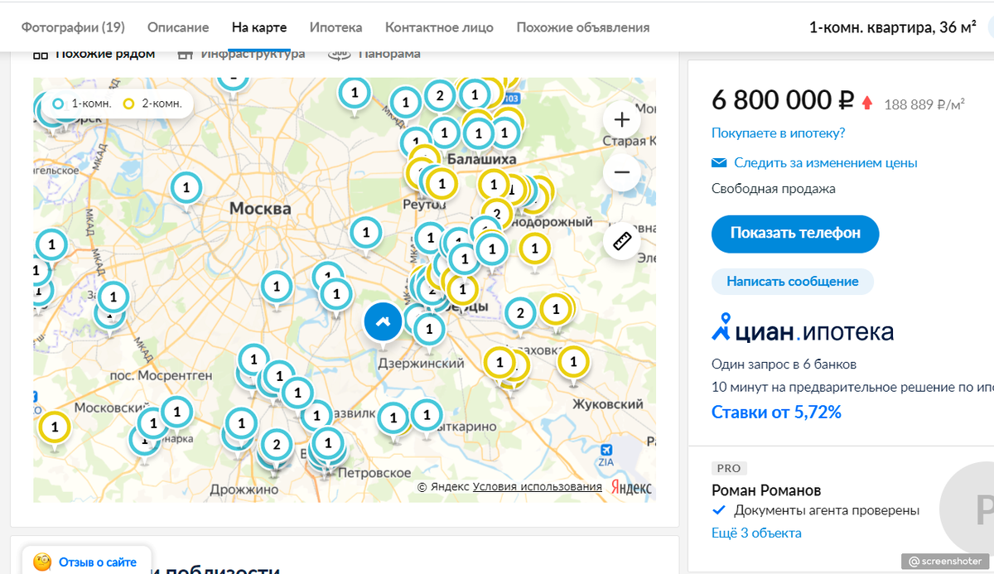Expand Ещё 3 объекта agent listings
The image size is (994, 574).
tap(755, 533)
